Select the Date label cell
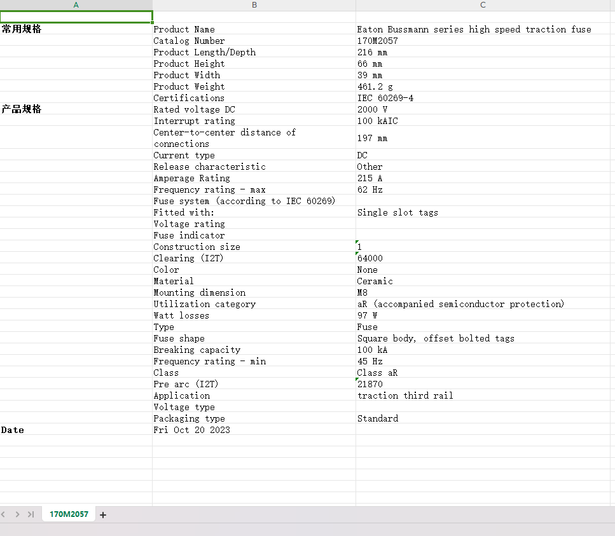 tap(76, 430)
